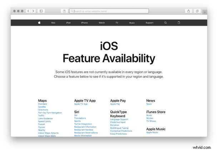Open the TV menu item

click(117, 23)
